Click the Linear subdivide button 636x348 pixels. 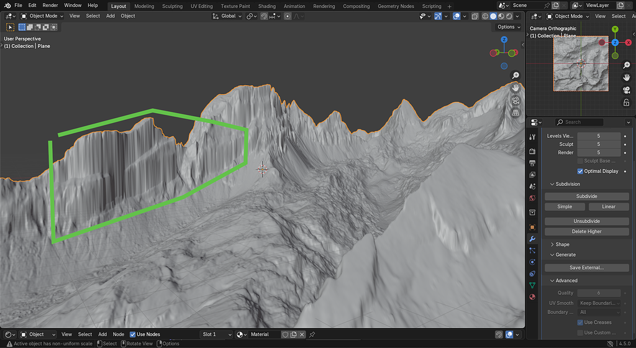[609, 206]
